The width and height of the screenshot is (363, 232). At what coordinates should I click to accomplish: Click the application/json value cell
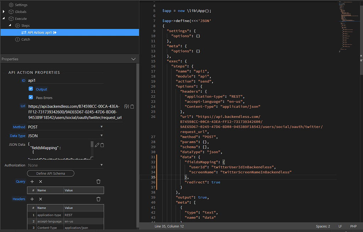point(84,227)
